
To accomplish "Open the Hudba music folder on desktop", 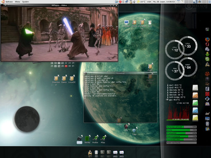I will 95,139.
